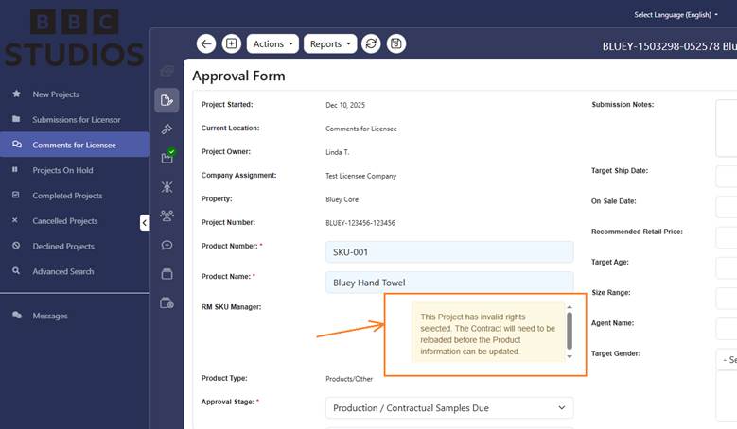Click the up arrow of warning scrollbar
Image resolution: width=737 pixels, height=429 pixels.
tap(570, 307)
